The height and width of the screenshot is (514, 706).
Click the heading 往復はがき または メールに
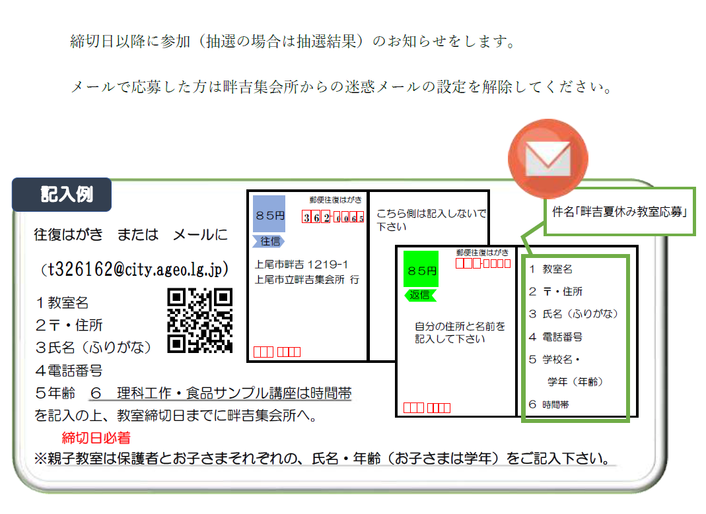tap(131, 234)
